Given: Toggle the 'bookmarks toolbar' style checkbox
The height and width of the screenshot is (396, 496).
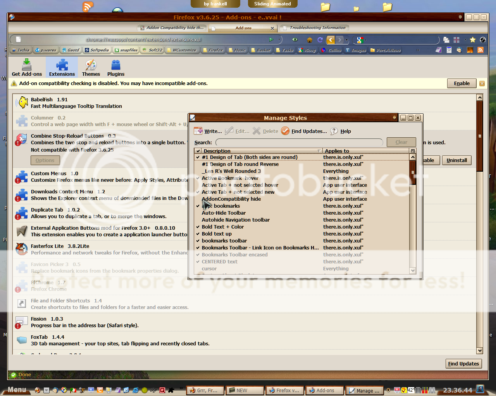Looking at the screenshot, I should click(x=198, y=241).
